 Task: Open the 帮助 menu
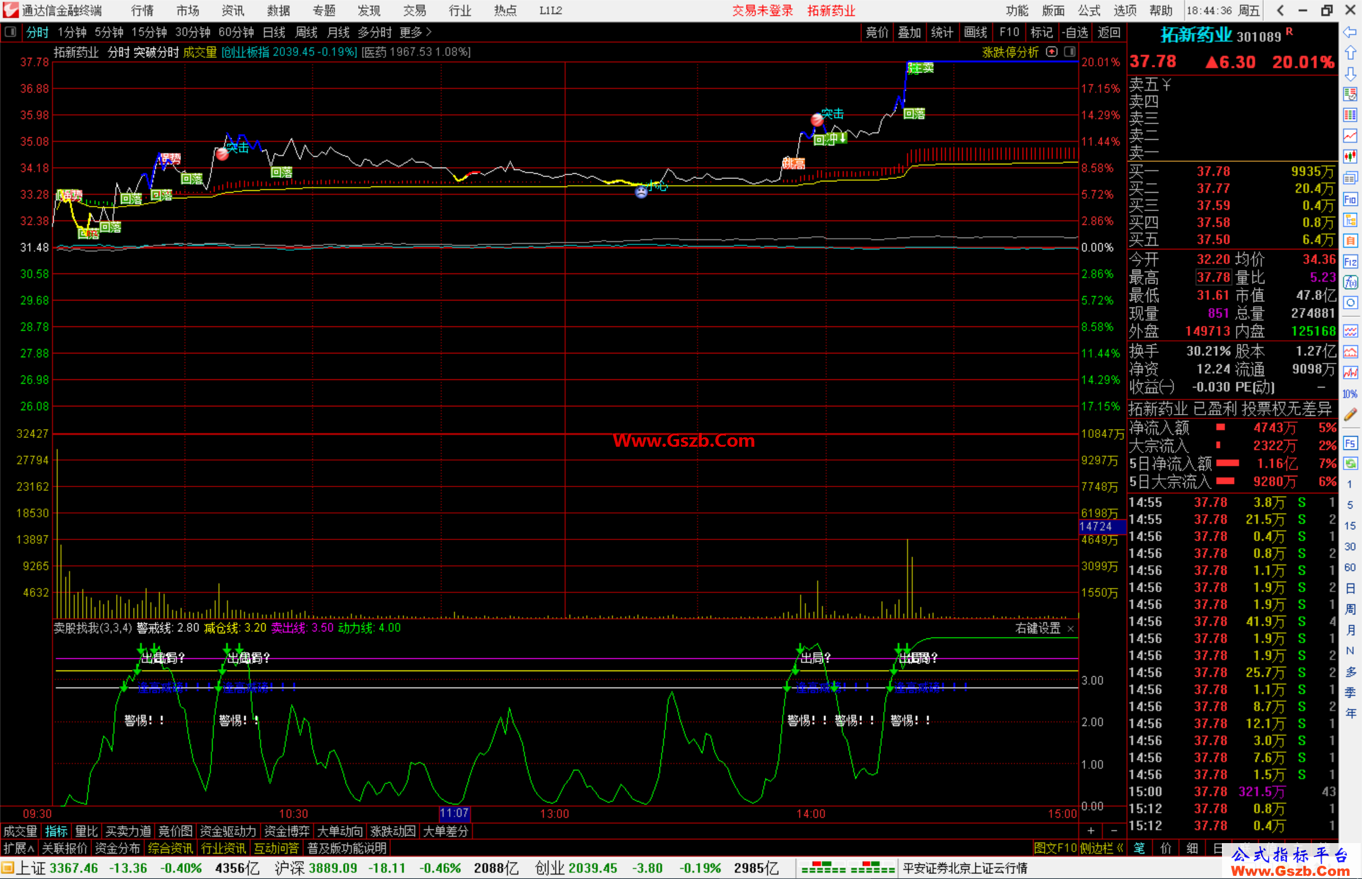point(1161,10)
